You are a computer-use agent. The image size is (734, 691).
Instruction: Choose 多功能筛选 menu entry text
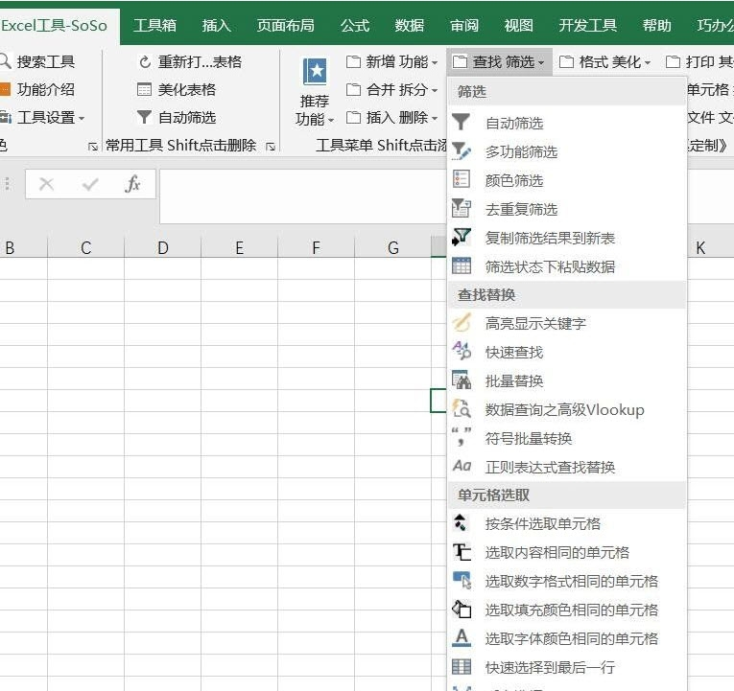pos(521,151)
